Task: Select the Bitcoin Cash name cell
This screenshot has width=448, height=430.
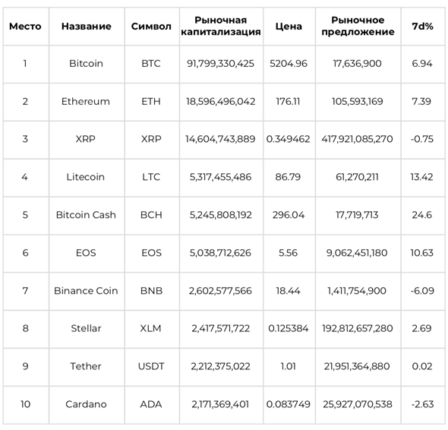Action: click(x=86, y=215)
